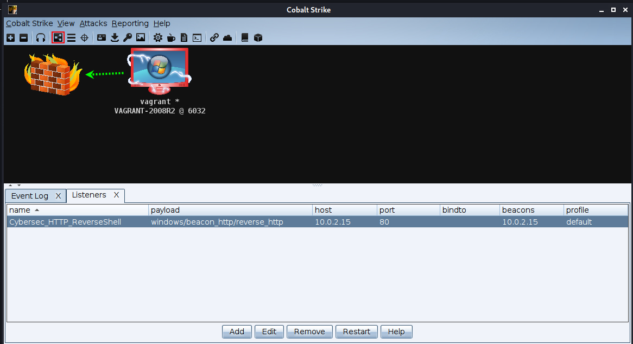Click the gear payload generator icon

click(x=158, y=37)
